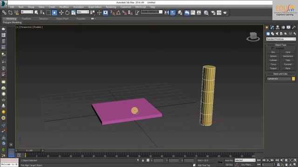Click the Teapot primitive button
This screenshot has height=167, width=298.
pyautogui.click(x=273, y=68)
